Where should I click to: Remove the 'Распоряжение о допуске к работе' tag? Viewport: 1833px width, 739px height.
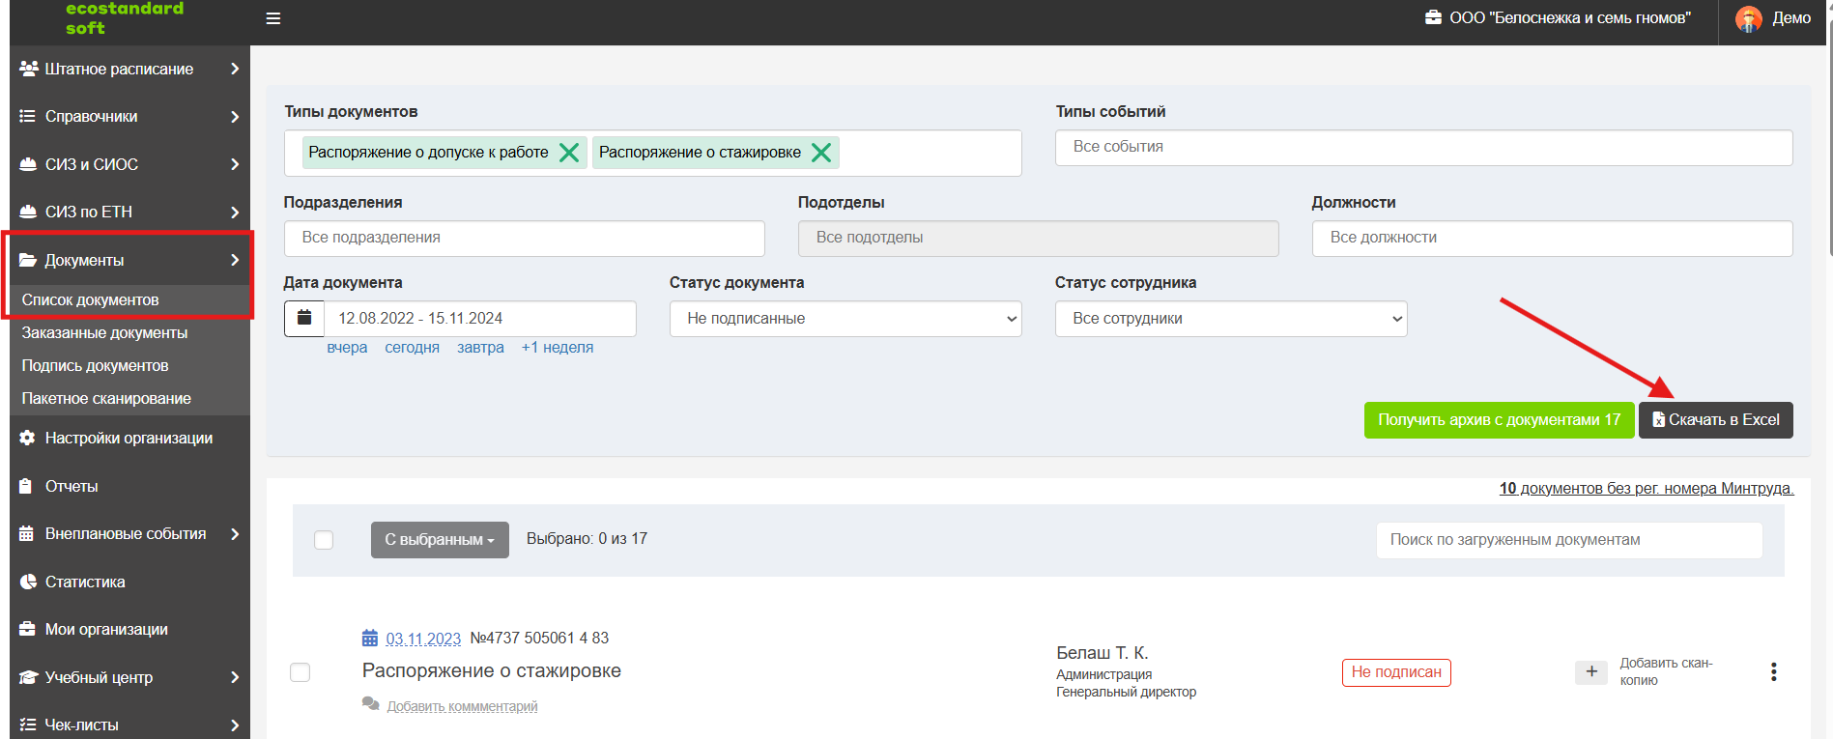569,153
